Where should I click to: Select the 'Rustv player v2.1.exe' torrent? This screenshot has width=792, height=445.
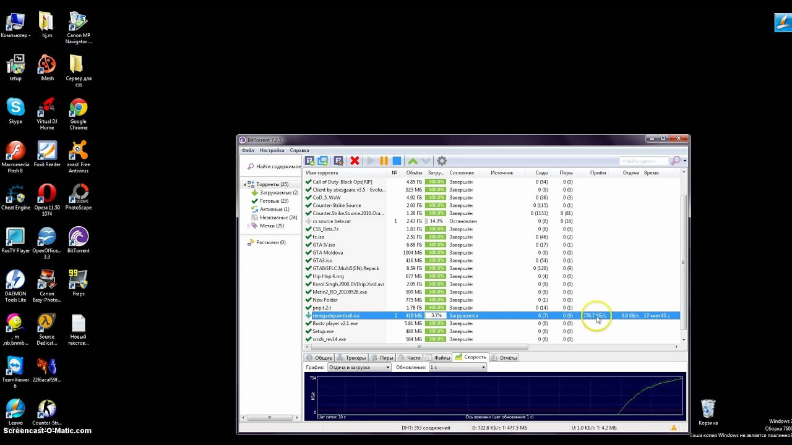click(492, 323)
